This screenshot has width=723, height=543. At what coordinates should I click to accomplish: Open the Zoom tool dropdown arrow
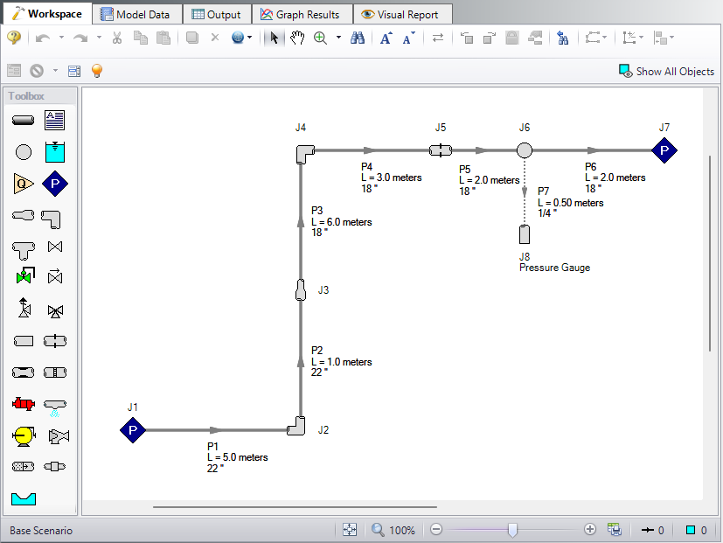(339, 38)
